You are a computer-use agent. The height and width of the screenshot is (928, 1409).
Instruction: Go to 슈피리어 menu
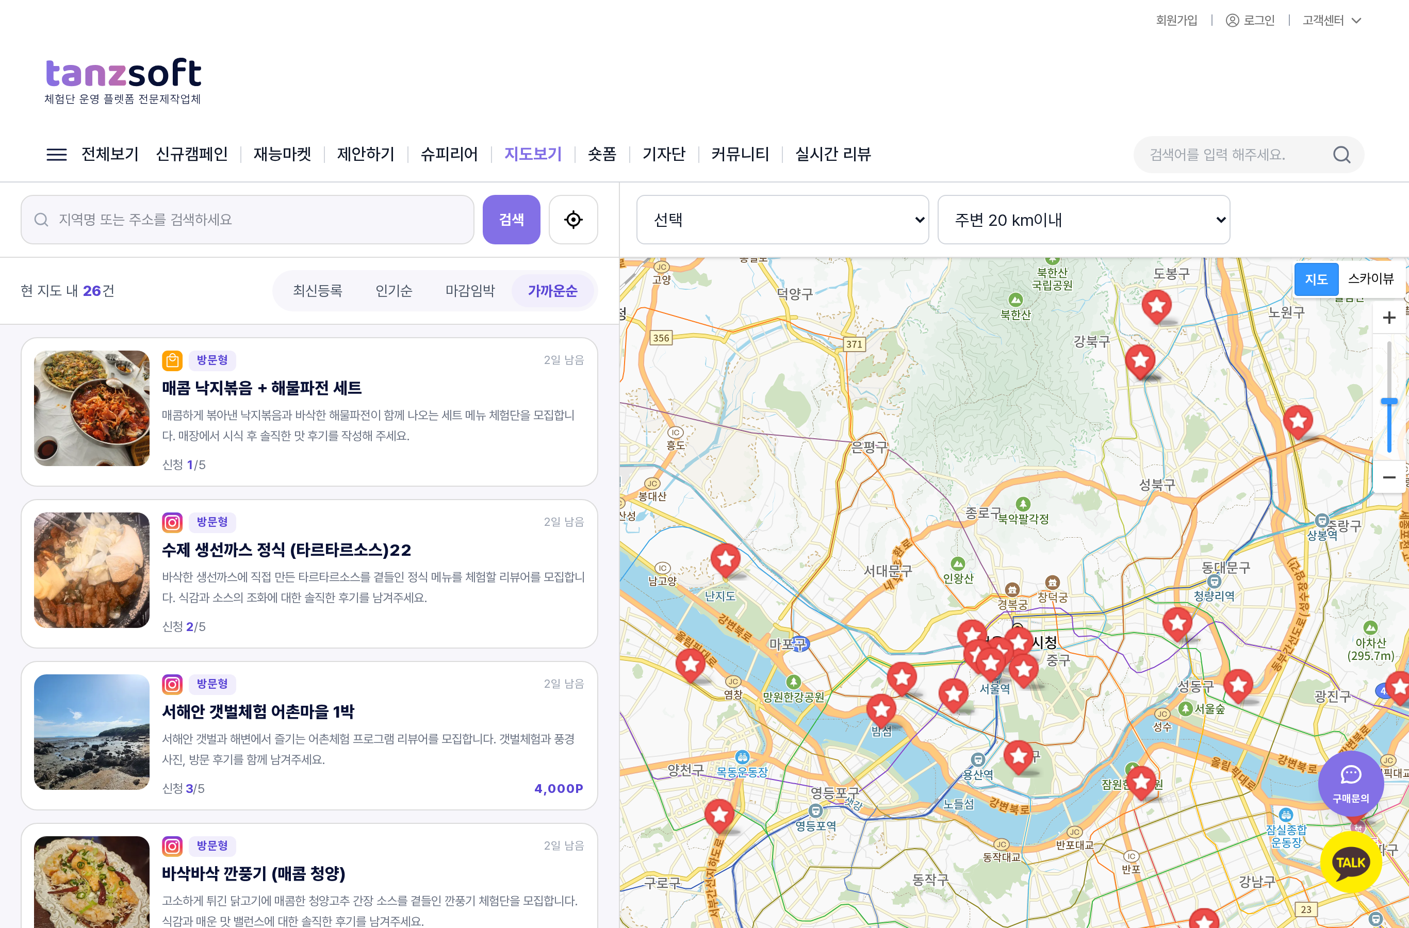click(449, 155)
